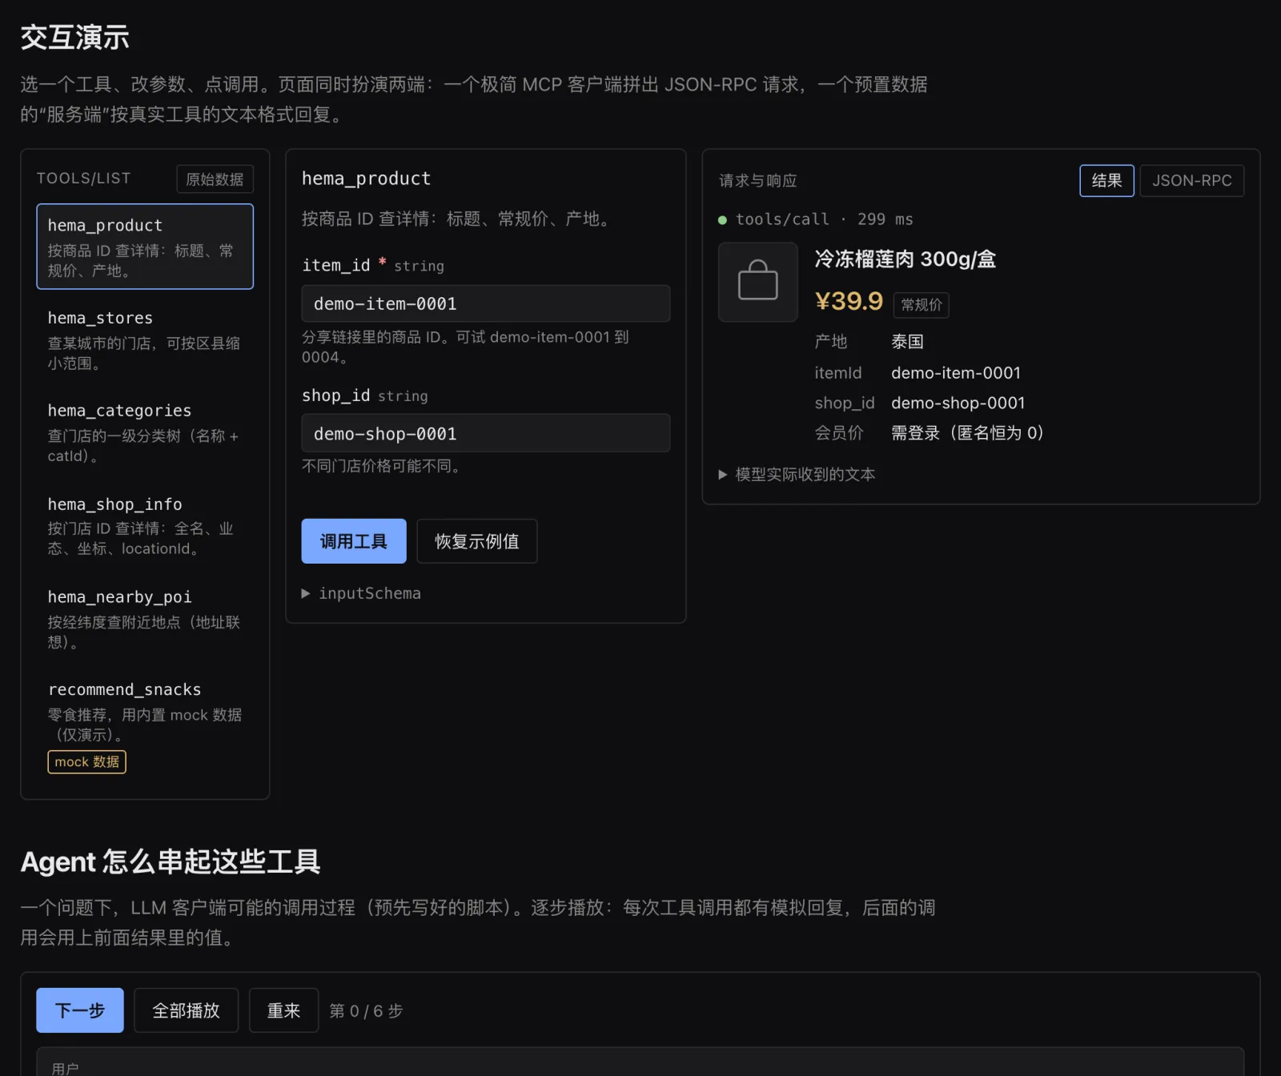Click the 常规价 price tag
1281x1076 pixels.
click(x=921, y=305)
